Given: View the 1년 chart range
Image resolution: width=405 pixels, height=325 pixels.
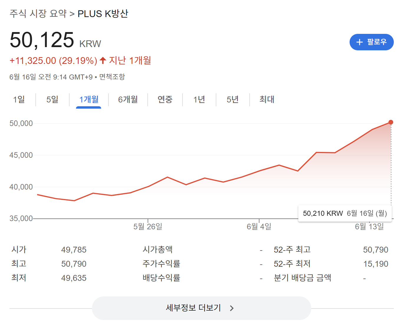Looking at the screenshot, I should click(x=199, y=100).
